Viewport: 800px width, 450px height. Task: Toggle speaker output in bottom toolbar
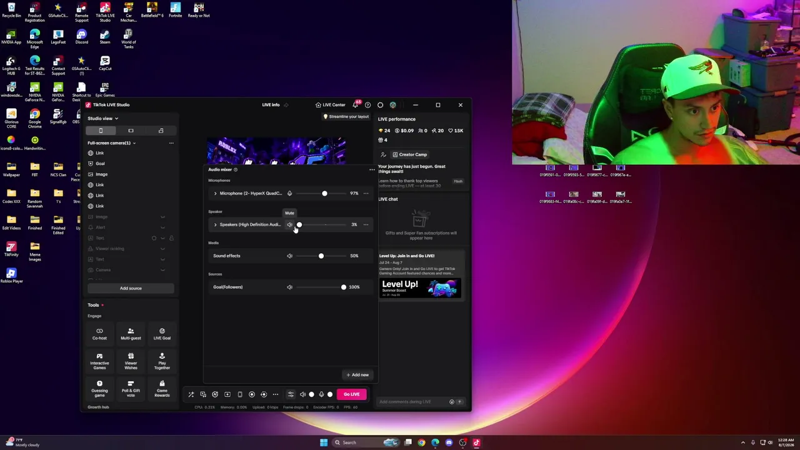(x=302, y=394)
